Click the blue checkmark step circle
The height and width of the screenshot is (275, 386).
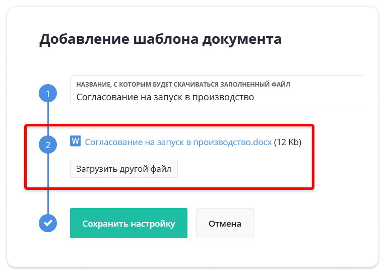pos(48,223)
